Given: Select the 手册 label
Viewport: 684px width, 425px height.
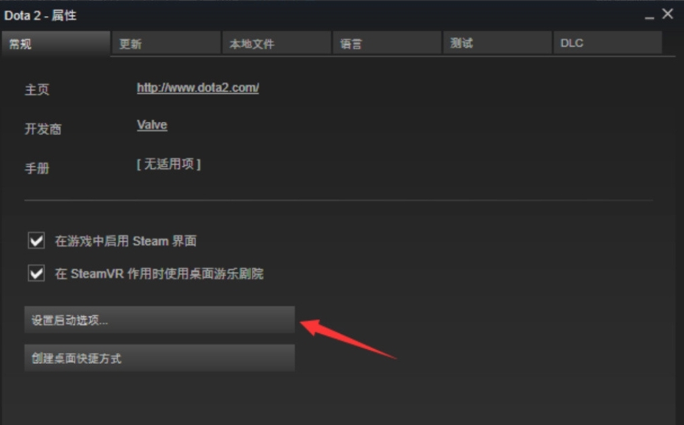Looking at the screenshot, I should pos(36,168).
